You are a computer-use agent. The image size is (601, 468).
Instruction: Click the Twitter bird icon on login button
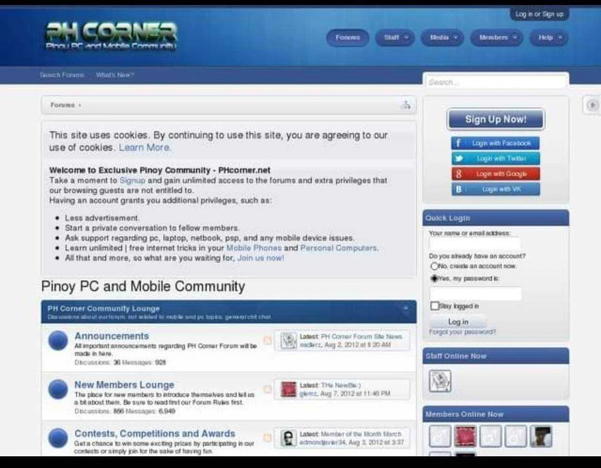point(459,158)
